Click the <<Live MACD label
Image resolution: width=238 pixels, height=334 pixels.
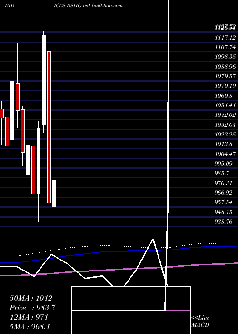(x=200, y=321)
